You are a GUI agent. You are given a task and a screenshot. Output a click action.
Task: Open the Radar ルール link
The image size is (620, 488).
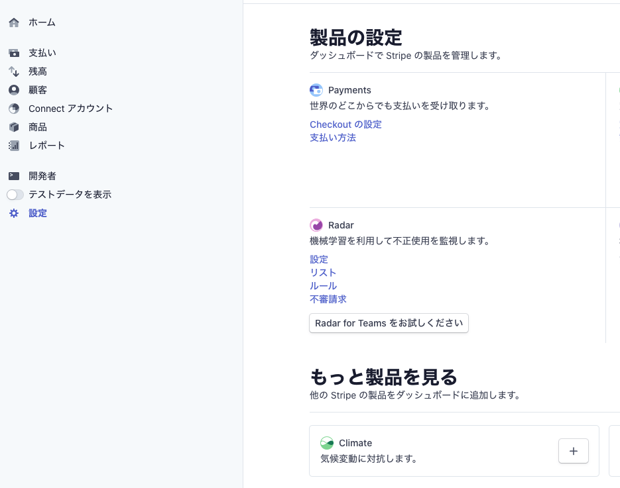[x=323, y=286]
